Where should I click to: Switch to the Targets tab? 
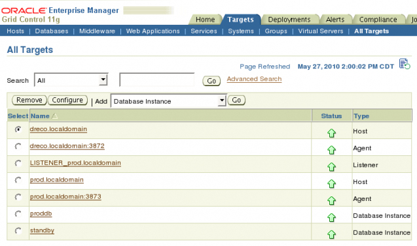240,20
